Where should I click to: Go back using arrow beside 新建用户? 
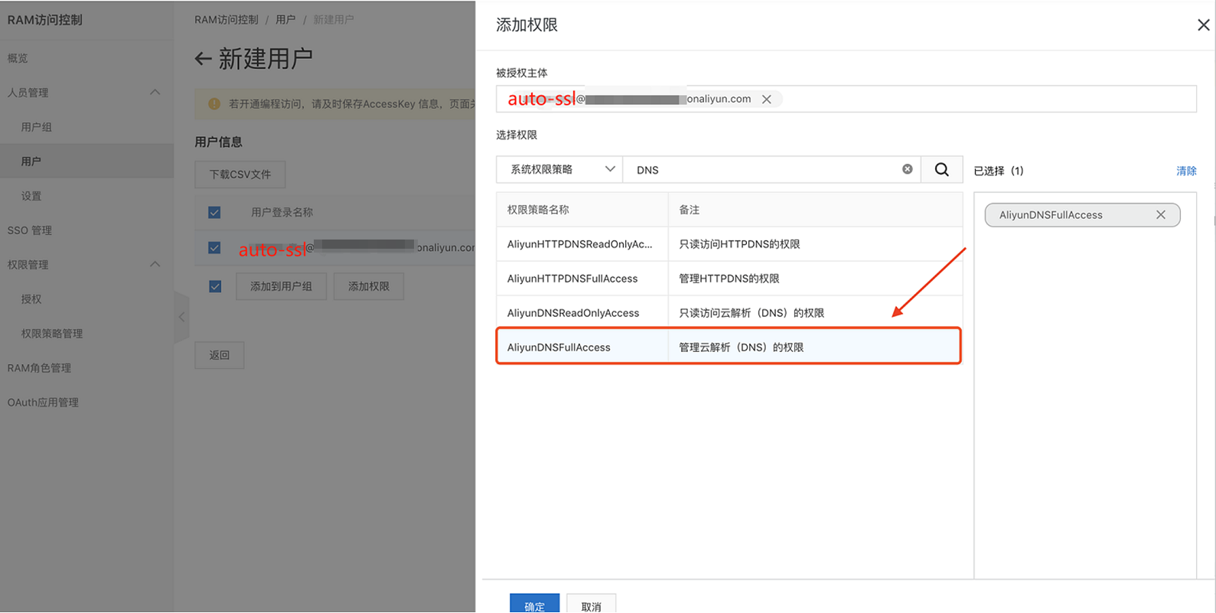click(x=203, y=59)
